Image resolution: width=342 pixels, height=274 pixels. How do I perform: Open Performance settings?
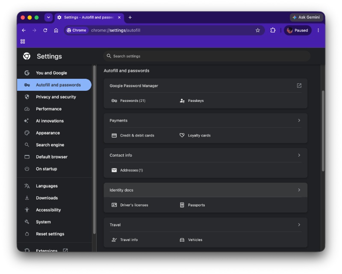(54, 109)
